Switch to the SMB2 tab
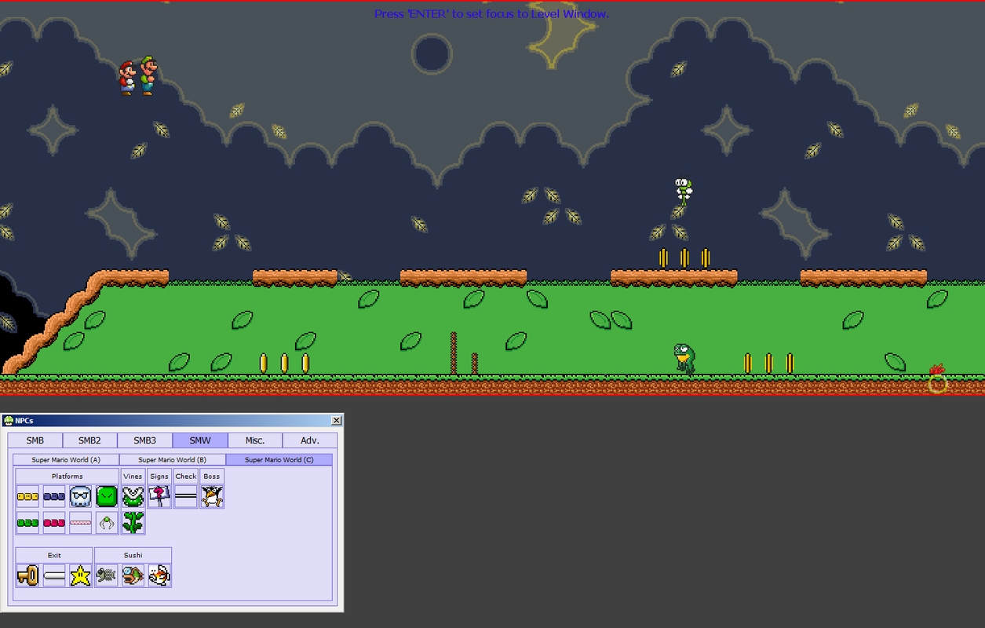The image size is (985, 628). (90, 440)
